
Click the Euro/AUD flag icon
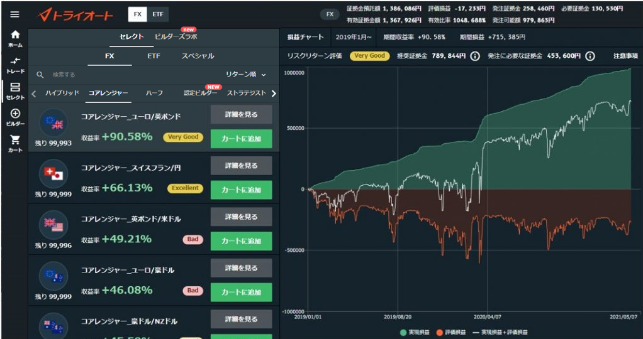[x=53, y=276]
